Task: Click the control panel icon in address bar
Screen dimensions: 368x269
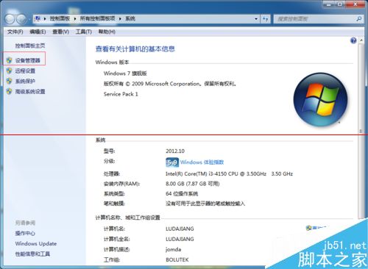Action: [38, 18]
